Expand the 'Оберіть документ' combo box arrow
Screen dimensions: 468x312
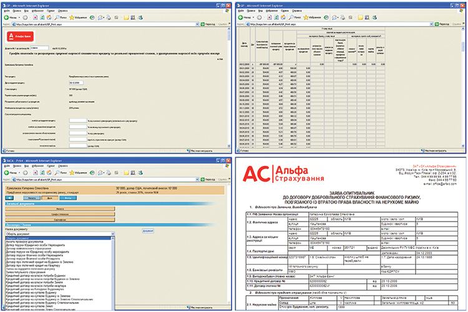[113, 234]
